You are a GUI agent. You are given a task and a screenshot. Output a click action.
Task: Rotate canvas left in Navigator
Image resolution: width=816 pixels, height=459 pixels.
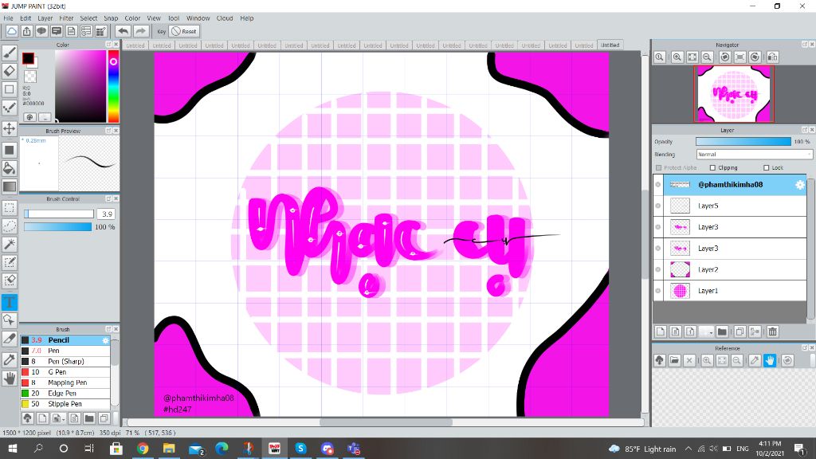(724, 57)
